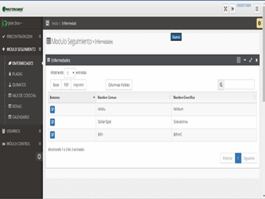Click the logout icon in header
The image size is (265, 199).
point(233,9)
